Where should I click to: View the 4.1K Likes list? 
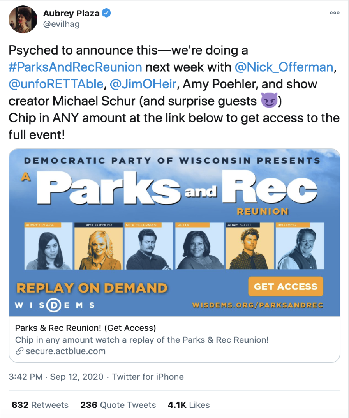pos(189,405)
